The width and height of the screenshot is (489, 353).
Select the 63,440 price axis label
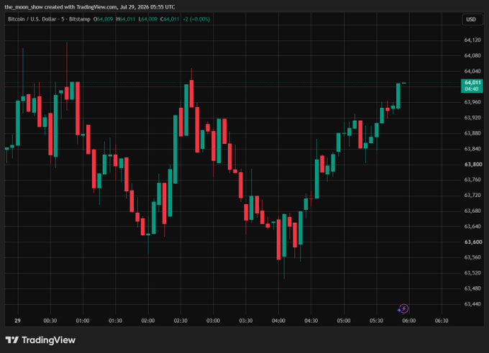[472, 304]
